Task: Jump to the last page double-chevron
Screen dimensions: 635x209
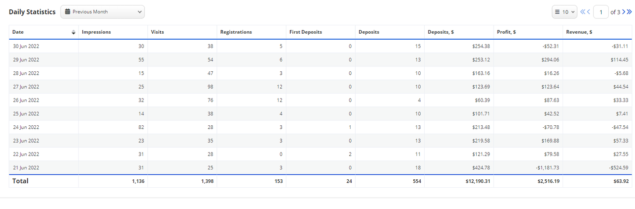Action: (630, 12)
